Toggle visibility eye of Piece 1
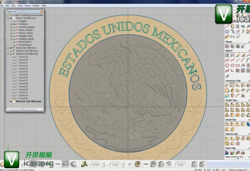The width and height of the screenshot is (250, 171). (11, 18)
